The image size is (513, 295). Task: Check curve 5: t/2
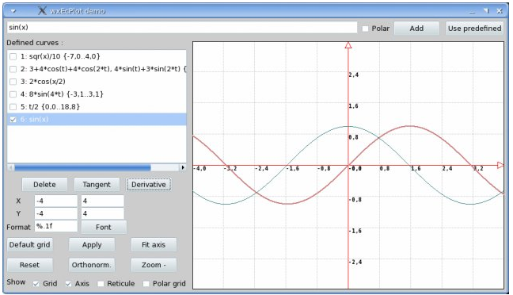coord(13,106)
